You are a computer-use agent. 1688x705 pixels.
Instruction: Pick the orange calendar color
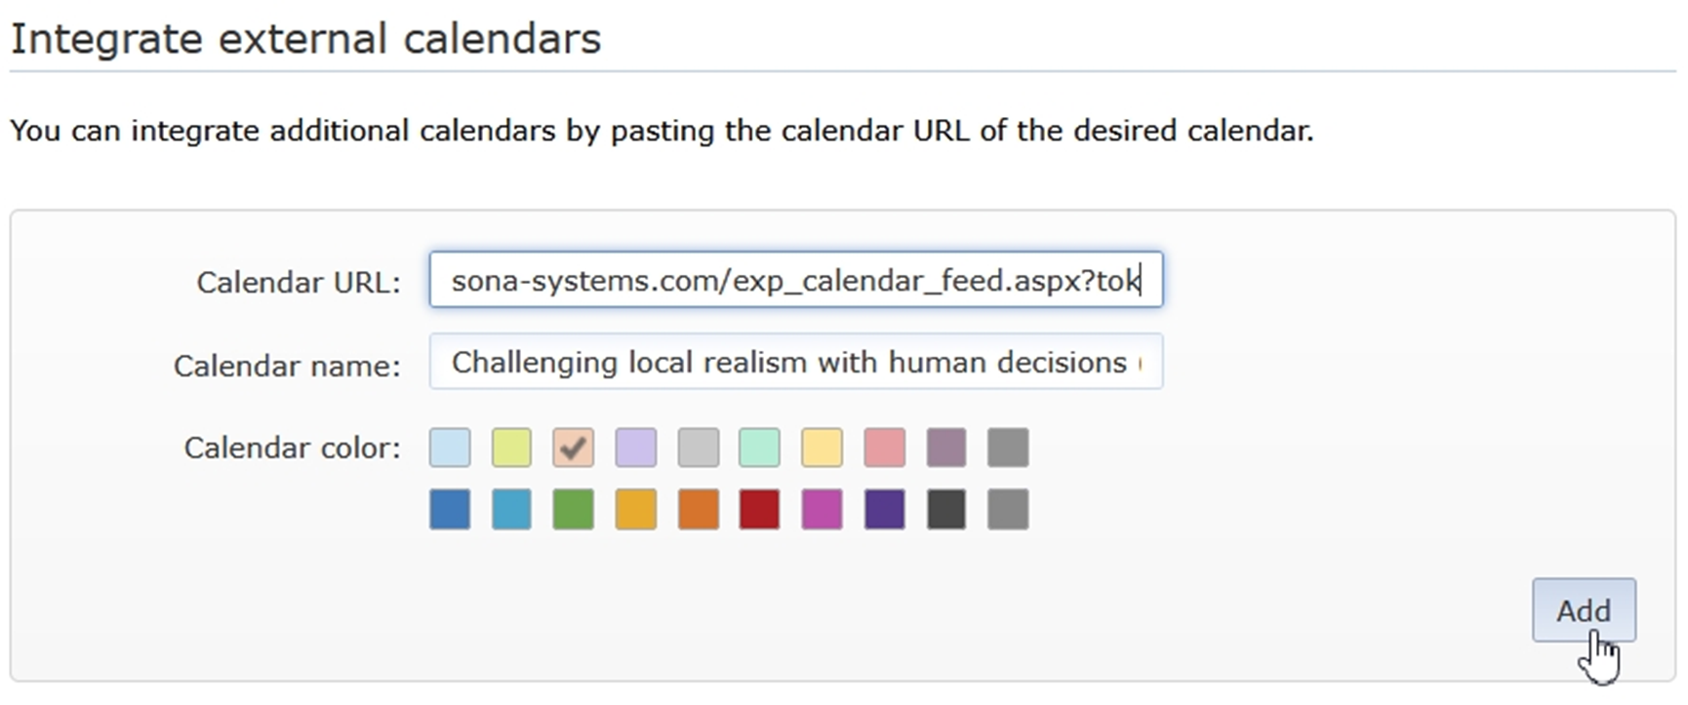point(698,510)
